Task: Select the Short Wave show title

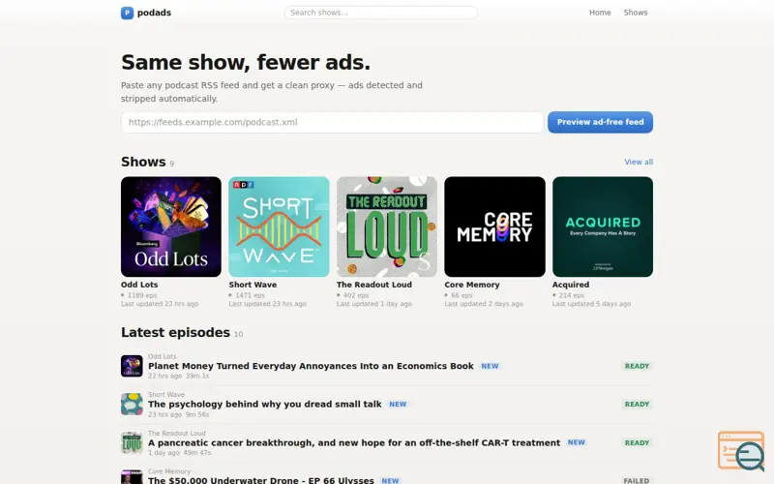Action: 253,285
